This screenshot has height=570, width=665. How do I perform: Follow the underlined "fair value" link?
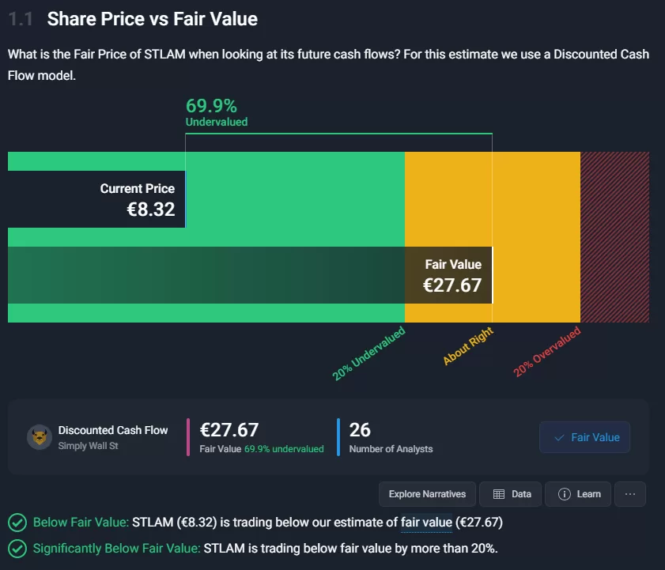pos(426,523)
